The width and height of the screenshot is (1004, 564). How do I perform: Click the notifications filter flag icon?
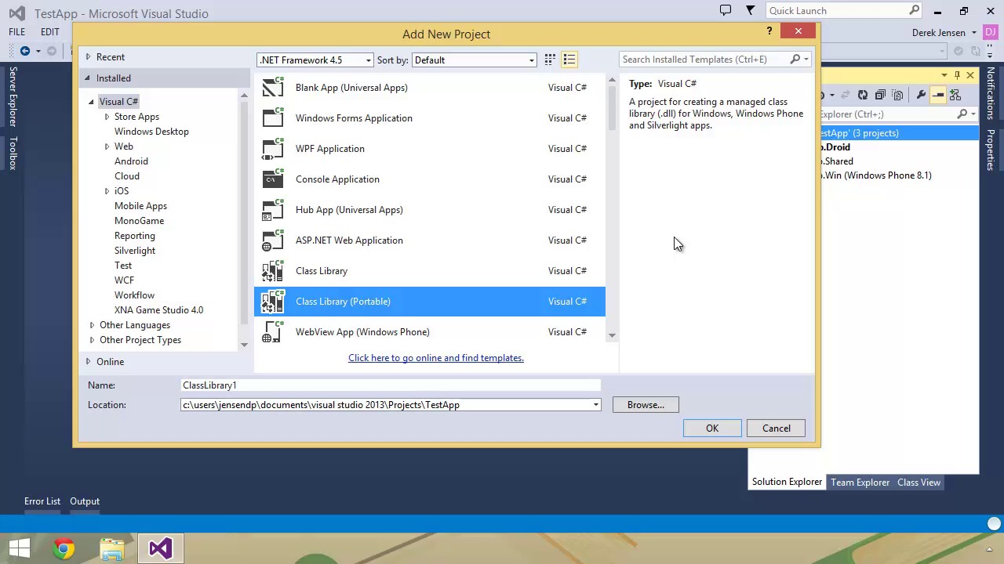tap(750, 10)
